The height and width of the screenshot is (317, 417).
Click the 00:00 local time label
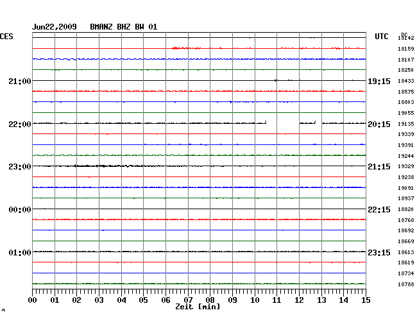(20, 210)
